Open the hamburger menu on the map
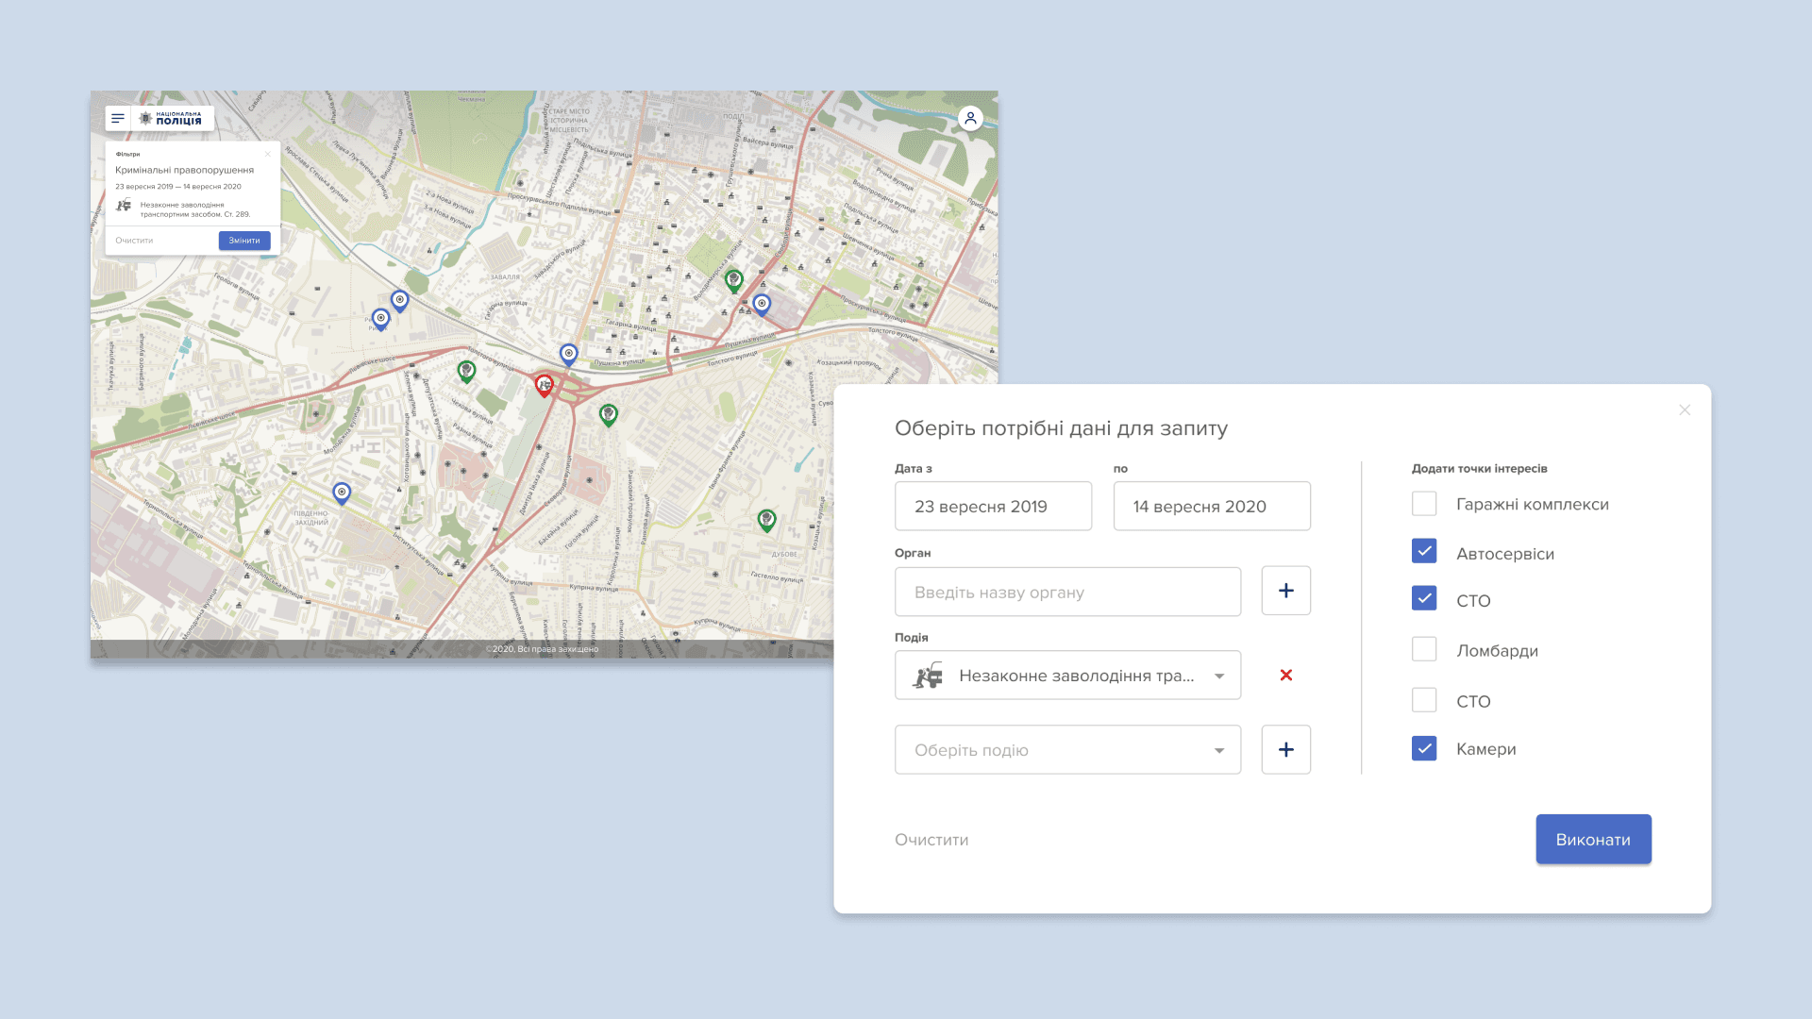Screen dimensions: 1812x1019 (118, 119)
